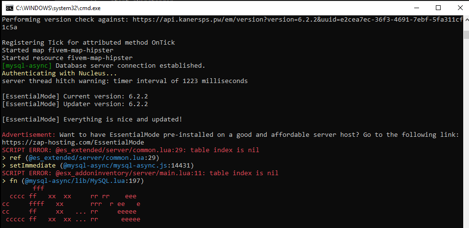Maximize the cmd.exe window

click(x=438, y=8)
